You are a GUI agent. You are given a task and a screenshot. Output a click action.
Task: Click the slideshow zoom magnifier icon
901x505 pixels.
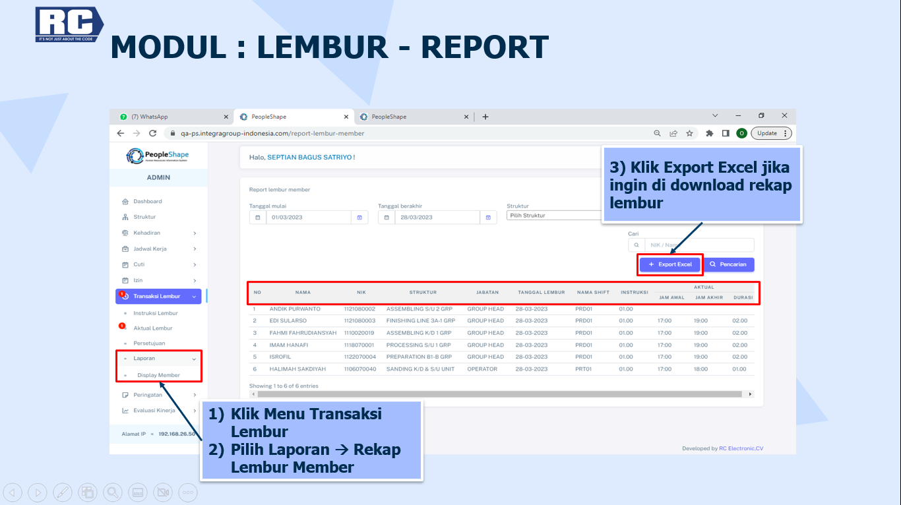pos(113,492)
